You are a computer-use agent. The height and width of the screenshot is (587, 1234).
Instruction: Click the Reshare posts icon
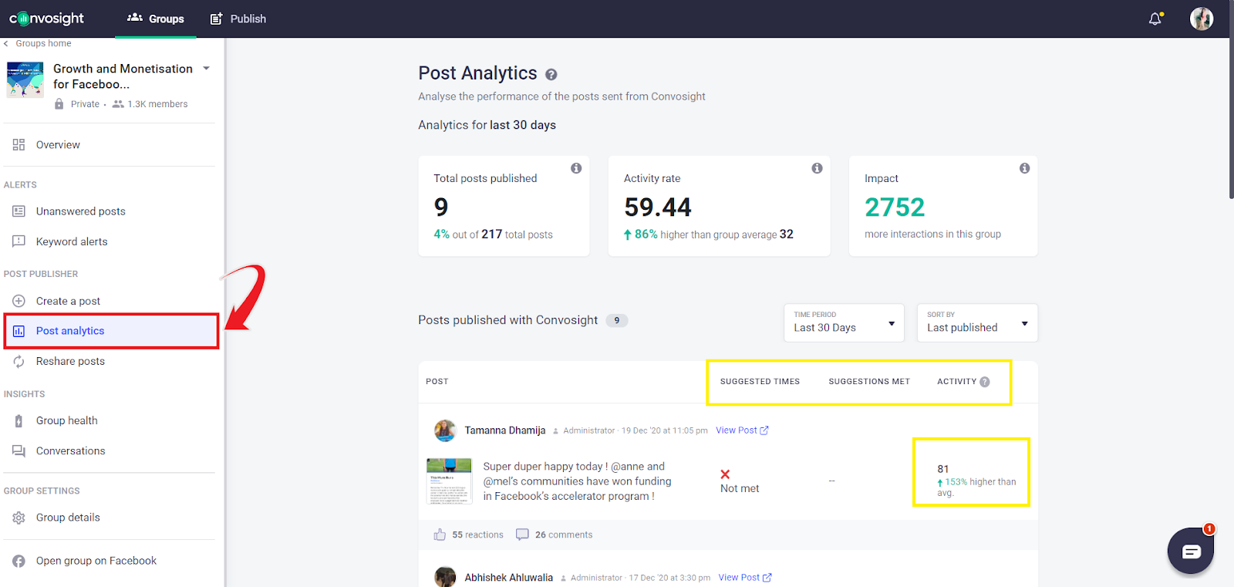(19, 361)
